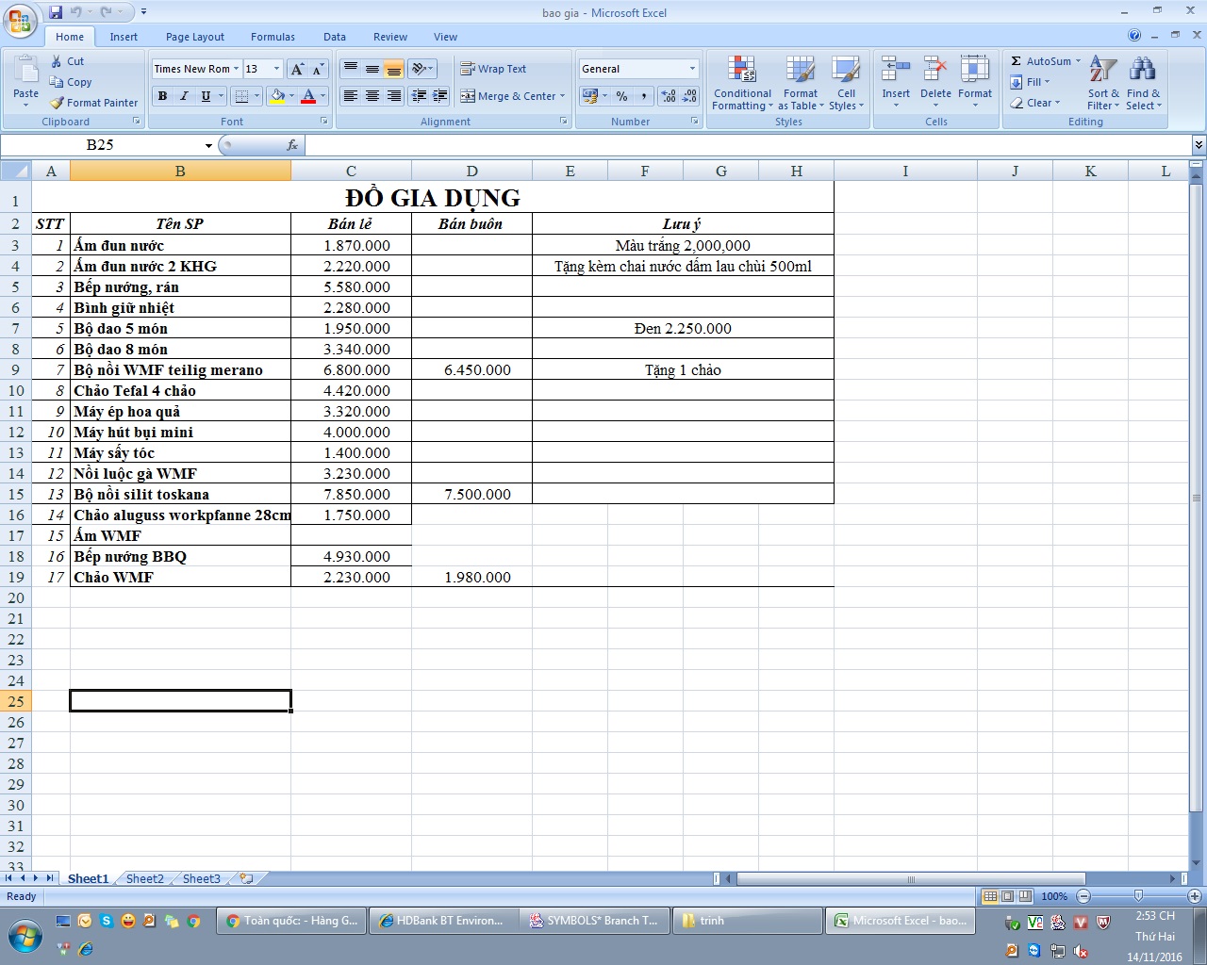This screenshot has height=965, width=1207.
Task: Switch to the Page Layout ribbon tab
Action: (x=195, y=37)
